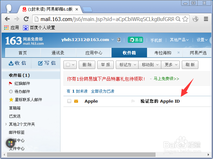Open the Apps grid shortcut in the bookmarks bar
The height and width of the screenshot is (159, 213).
[x=11, y=28]
